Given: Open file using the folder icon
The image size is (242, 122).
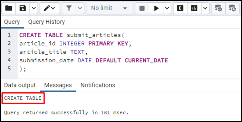Looking at the screenshot, I should (9, 8).
